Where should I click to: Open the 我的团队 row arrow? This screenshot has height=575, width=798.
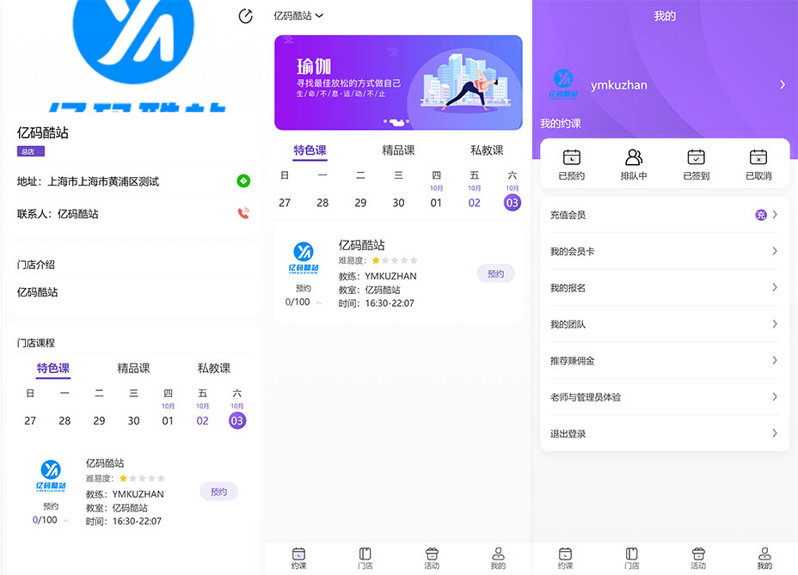775,324
